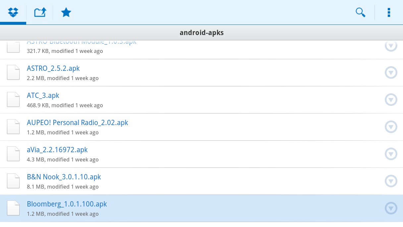Open the ASTRO_2.5.2.apk file
This screenshot has height=227, width=403.
tap(201, 73)
